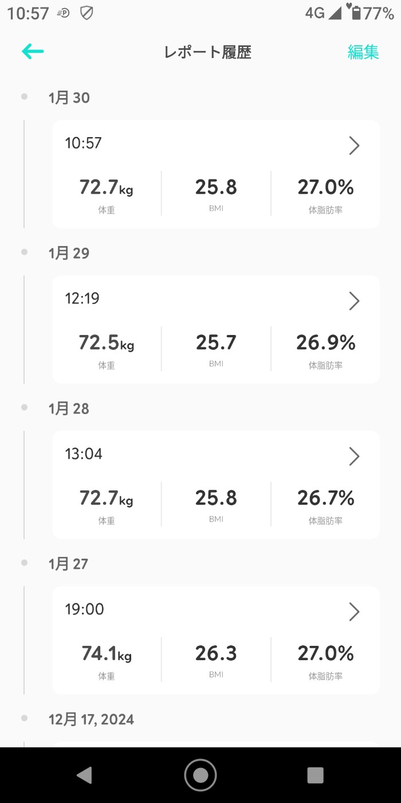Tap the 74.1kg weight value

(106, 654)
